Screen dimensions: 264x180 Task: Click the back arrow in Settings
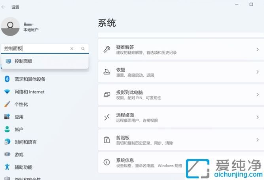(x=3, y=7)
